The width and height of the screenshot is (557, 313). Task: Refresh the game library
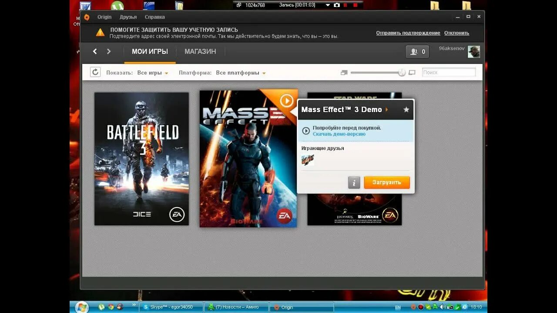click(95, 72)
